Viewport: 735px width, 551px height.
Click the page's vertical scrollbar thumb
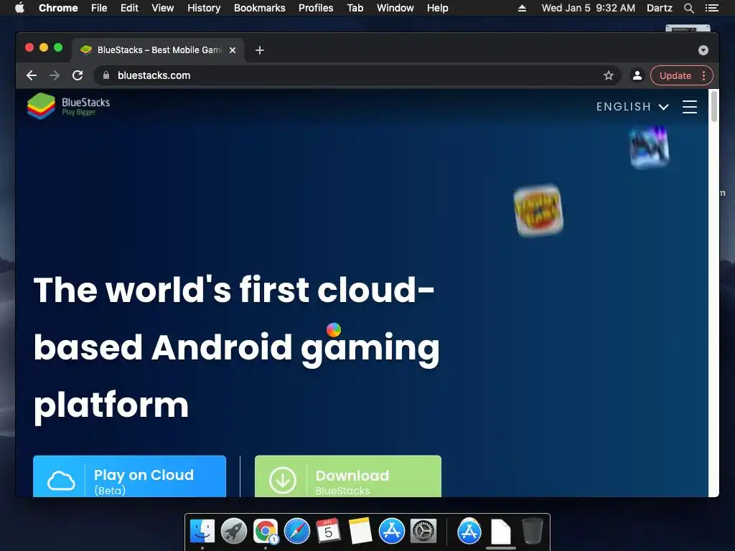(x=713, y=106)
